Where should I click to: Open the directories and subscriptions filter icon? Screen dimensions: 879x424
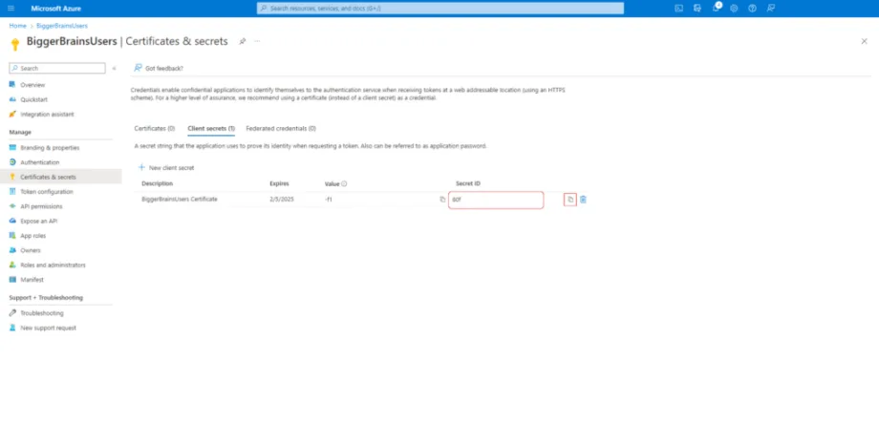coord(697,9)
